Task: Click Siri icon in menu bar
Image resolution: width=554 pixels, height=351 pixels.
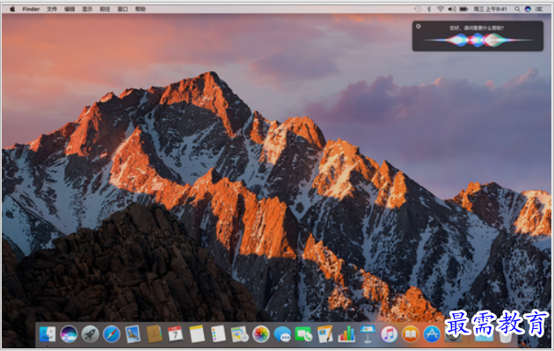Action: pos(528,9)
